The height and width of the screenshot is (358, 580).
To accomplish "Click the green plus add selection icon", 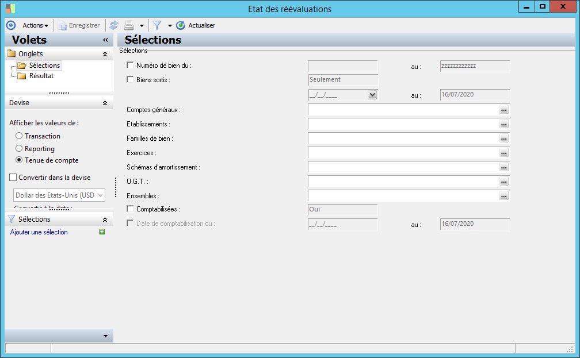I will [x=102, y=232].
